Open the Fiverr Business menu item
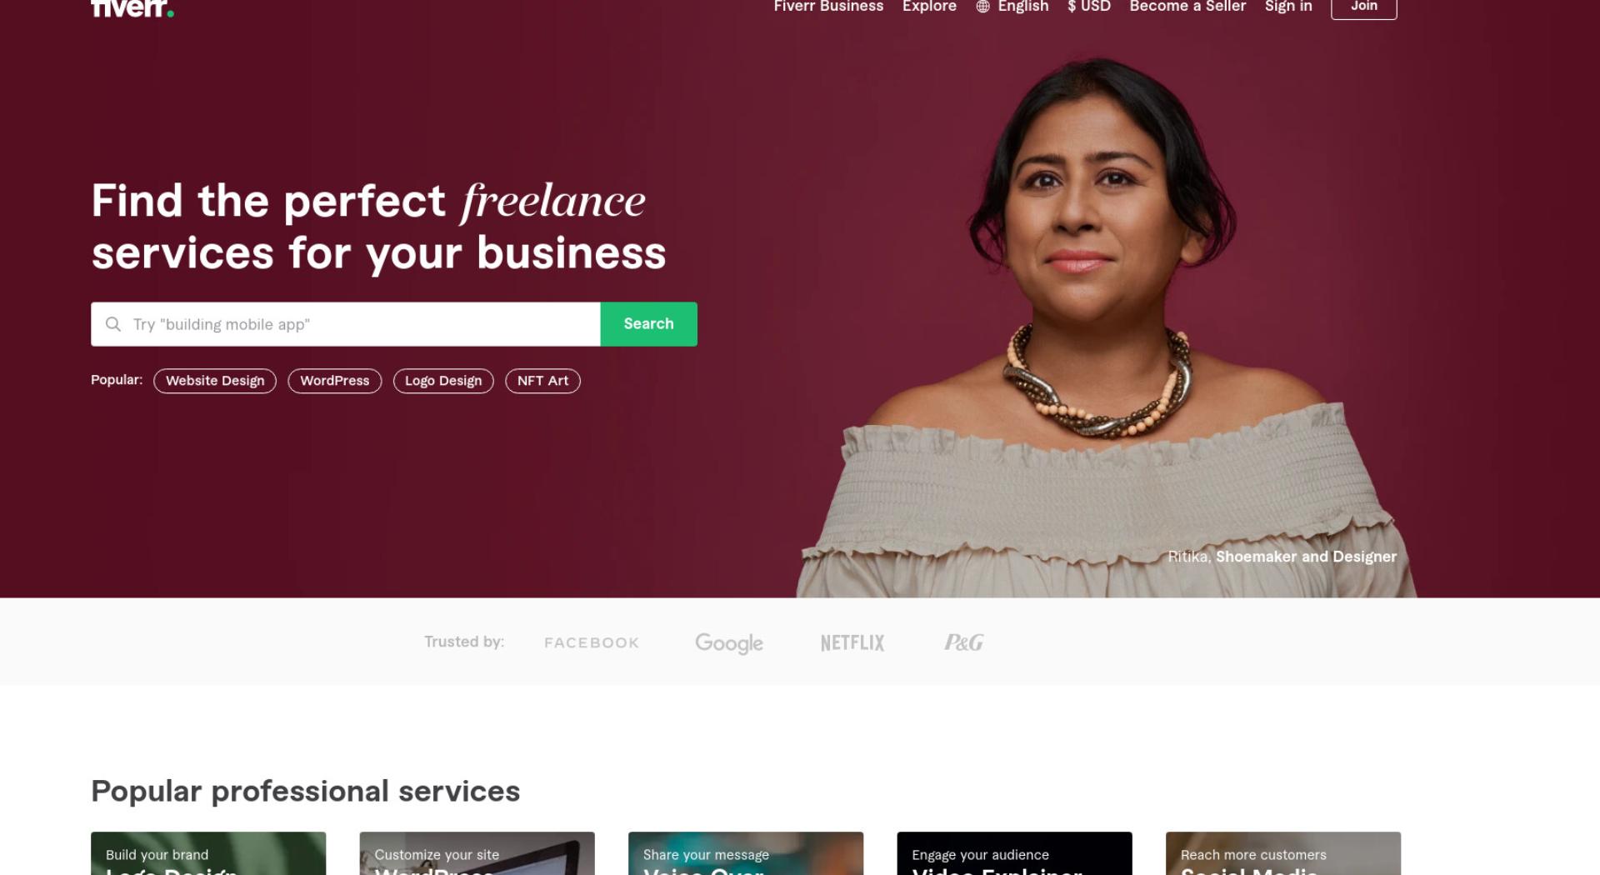 coord(828,7)
